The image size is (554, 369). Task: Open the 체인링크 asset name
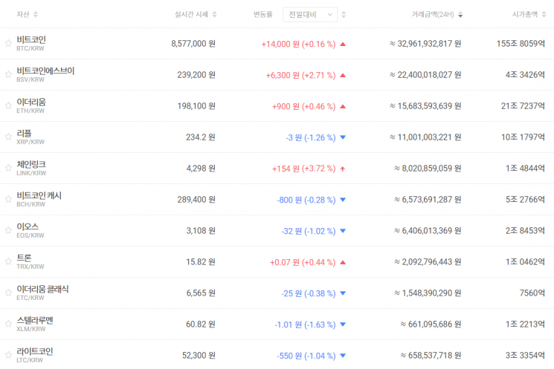[x=31, y=164]
